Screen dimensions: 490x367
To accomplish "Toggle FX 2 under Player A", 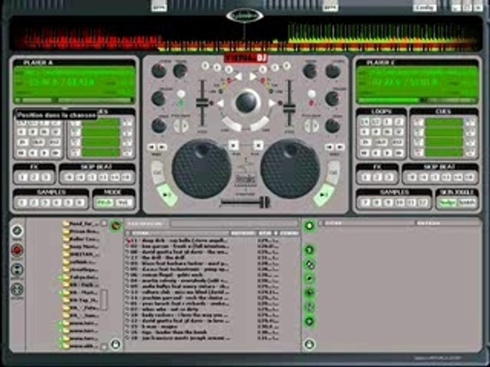I will point(34,177).
